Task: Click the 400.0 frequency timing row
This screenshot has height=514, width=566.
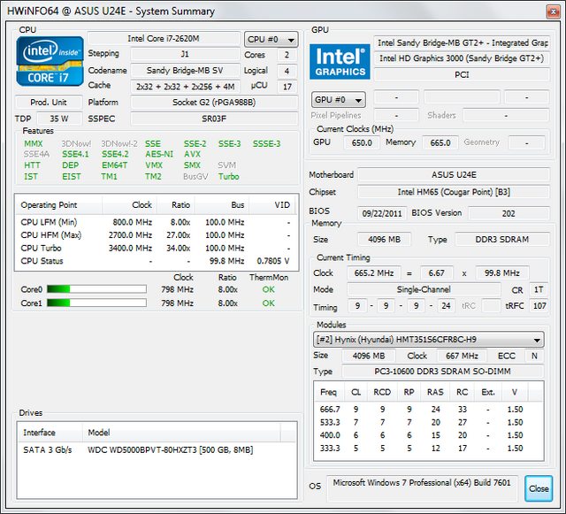Action: pos(428,435)
